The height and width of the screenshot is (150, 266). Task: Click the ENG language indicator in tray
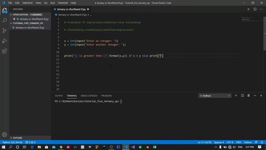point(240,147)
